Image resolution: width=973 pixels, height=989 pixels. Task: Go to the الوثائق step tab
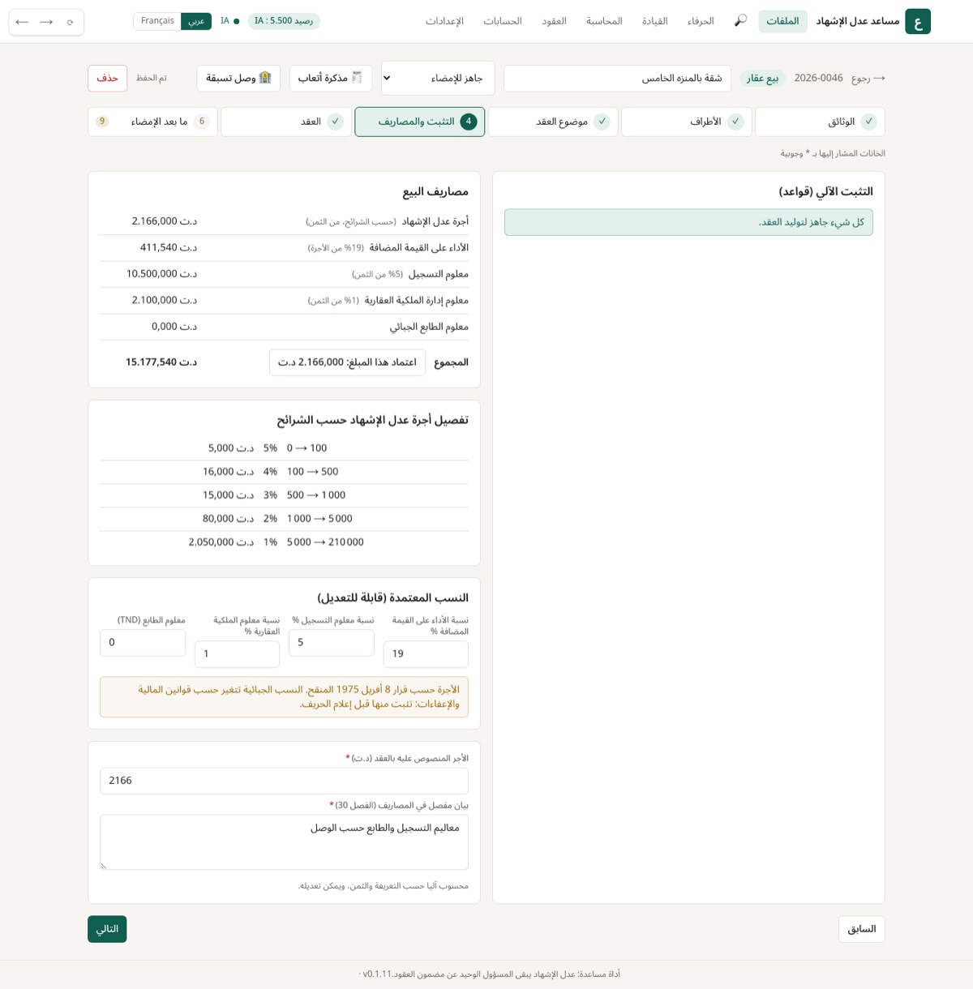pyautogui.click(x=820, y=122)
